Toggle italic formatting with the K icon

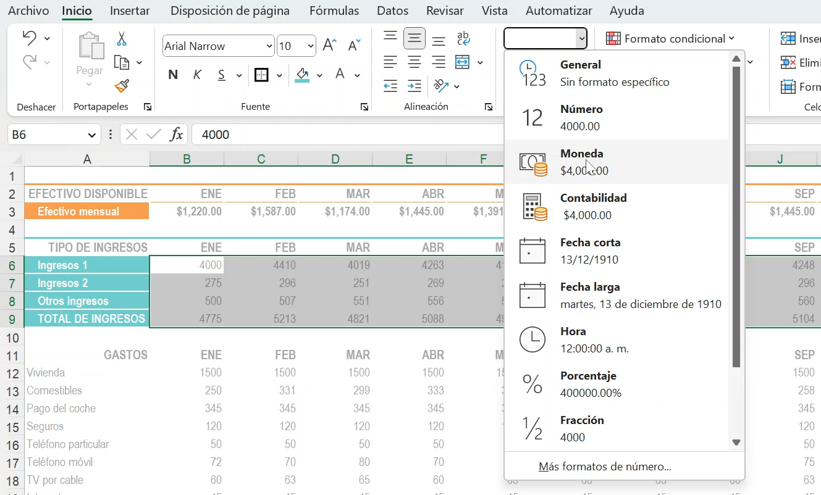point(196,74)
